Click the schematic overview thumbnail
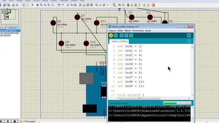219x123 pixels. click(x=10, y=17)
